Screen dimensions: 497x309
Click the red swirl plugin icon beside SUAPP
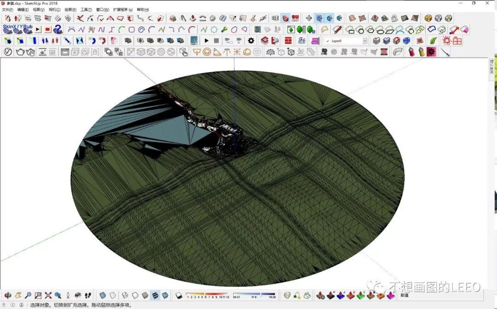(285, 18)
